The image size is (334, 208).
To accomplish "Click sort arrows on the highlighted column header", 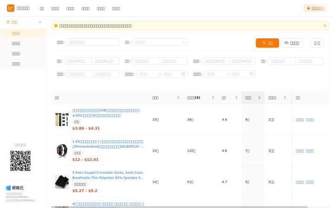I will pos(259,98).
